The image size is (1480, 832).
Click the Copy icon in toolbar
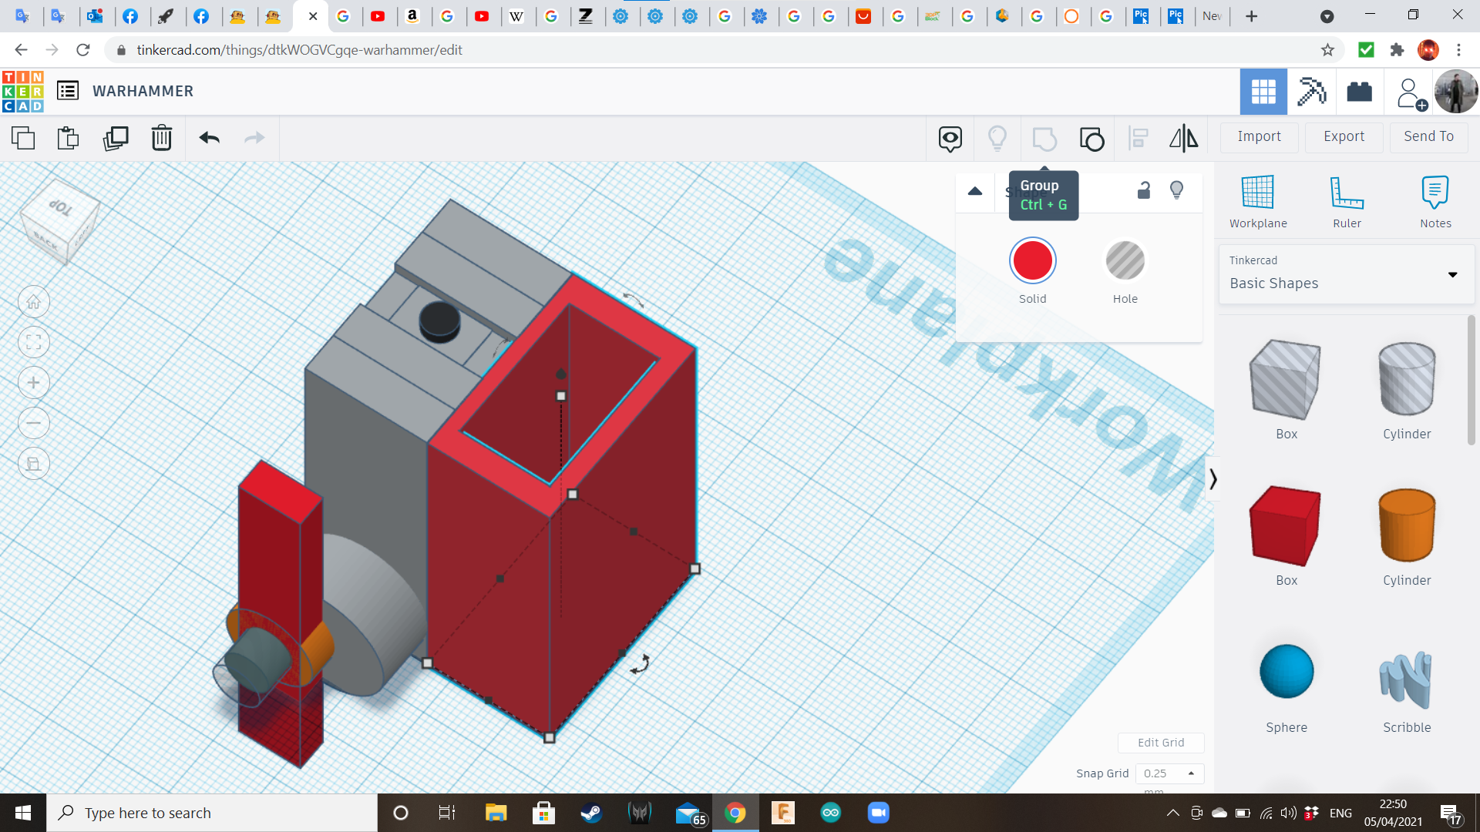(23, 138)
